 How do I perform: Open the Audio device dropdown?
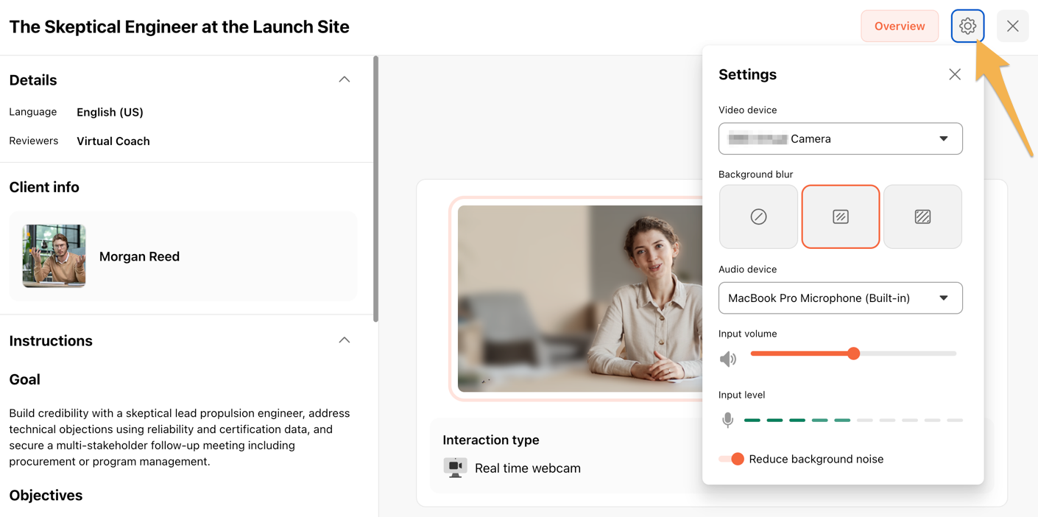tap(840, 298)
